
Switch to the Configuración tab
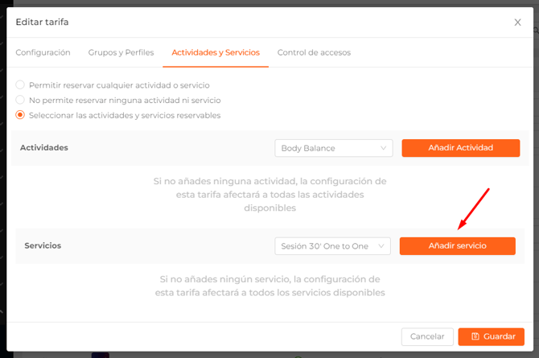point(43,52)
